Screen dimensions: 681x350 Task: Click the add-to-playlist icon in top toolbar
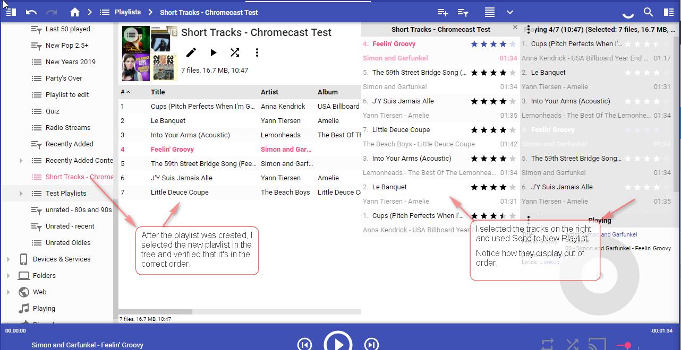click(x=442, y=12)
